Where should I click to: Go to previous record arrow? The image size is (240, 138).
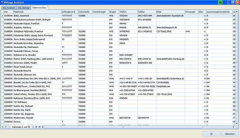(9, 127)
